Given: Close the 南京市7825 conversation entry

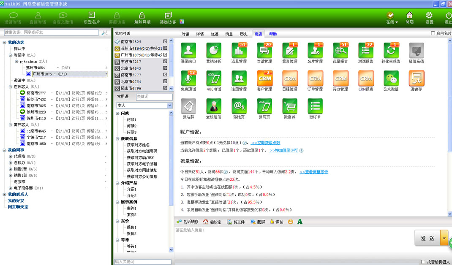Looking at the screenshot, I should tap(165, 41).
